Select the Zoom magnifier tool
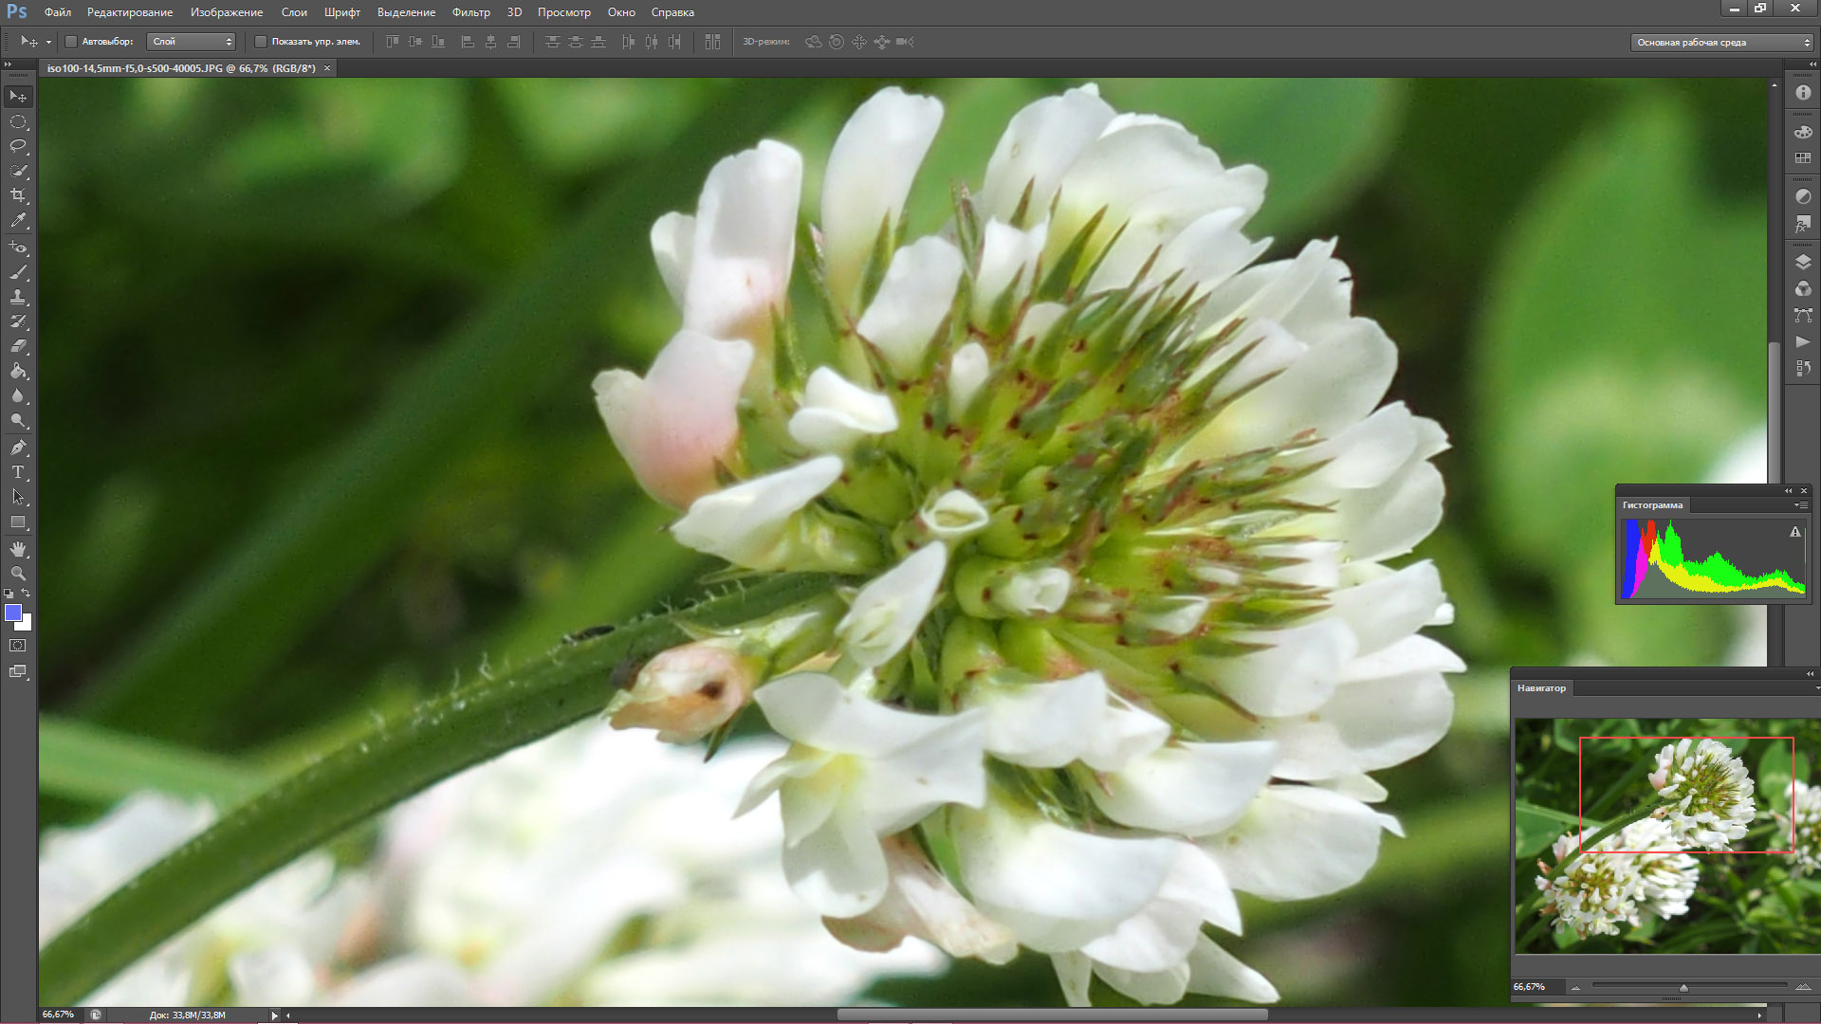Viewport: 1821px width, 1024px height. 18,574
